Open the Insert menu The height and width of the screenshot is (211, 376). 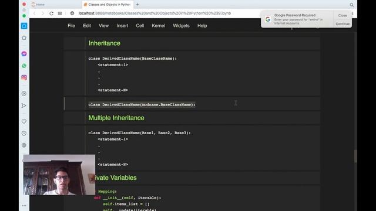(122, 26)
